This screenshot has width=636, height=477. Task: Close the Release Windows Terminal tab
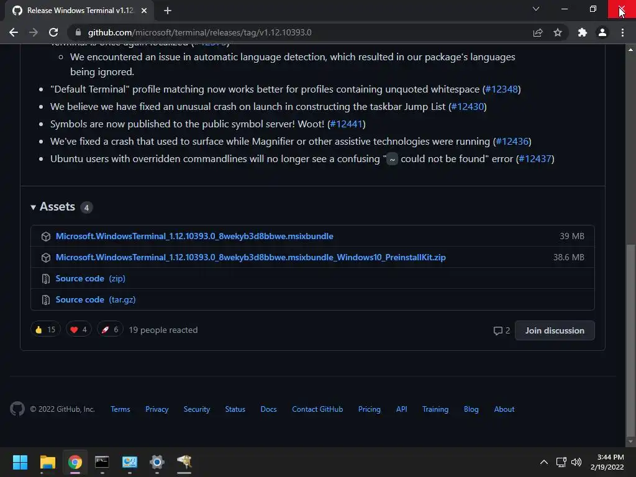click(x=144, y=11)
